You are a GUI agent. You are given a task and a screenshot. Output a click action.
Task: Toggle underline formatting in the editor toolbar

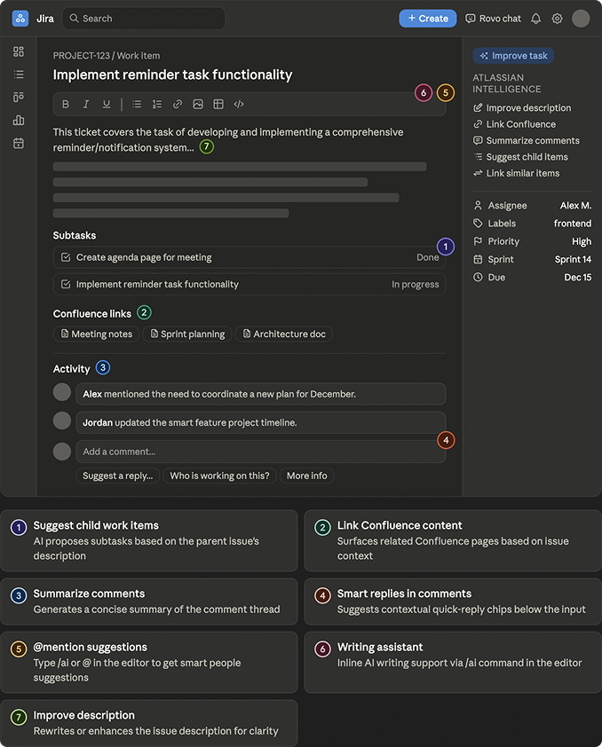point(107,105)
